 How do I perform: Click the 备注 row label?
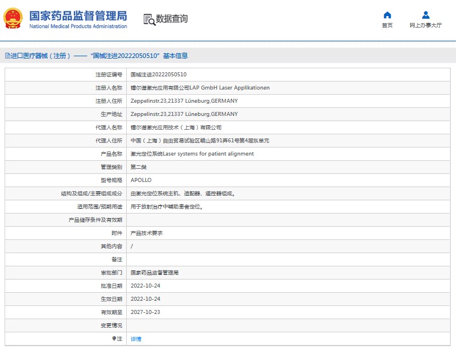(x=117, y=259)
